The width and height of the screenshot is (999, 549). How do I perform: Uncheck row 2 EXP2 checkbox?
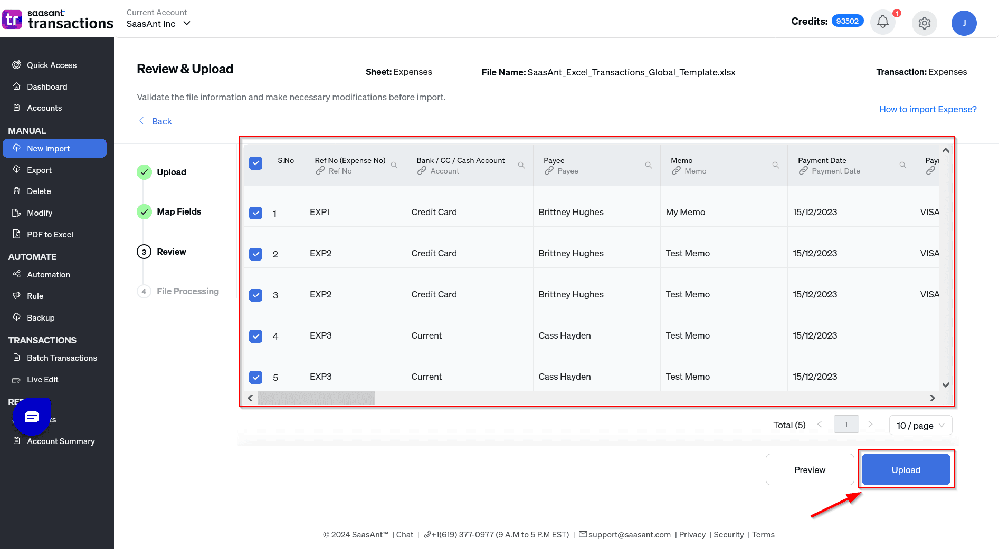[x=255, y=254]
